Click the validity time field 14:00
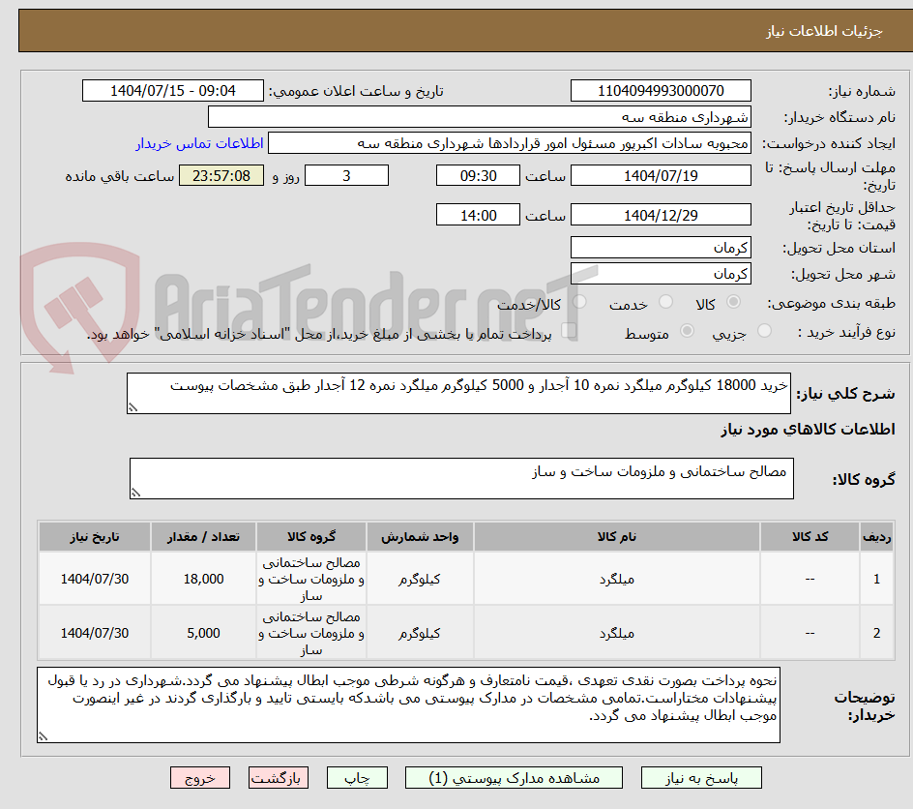 pyautogui.click(x=478, y=215)
